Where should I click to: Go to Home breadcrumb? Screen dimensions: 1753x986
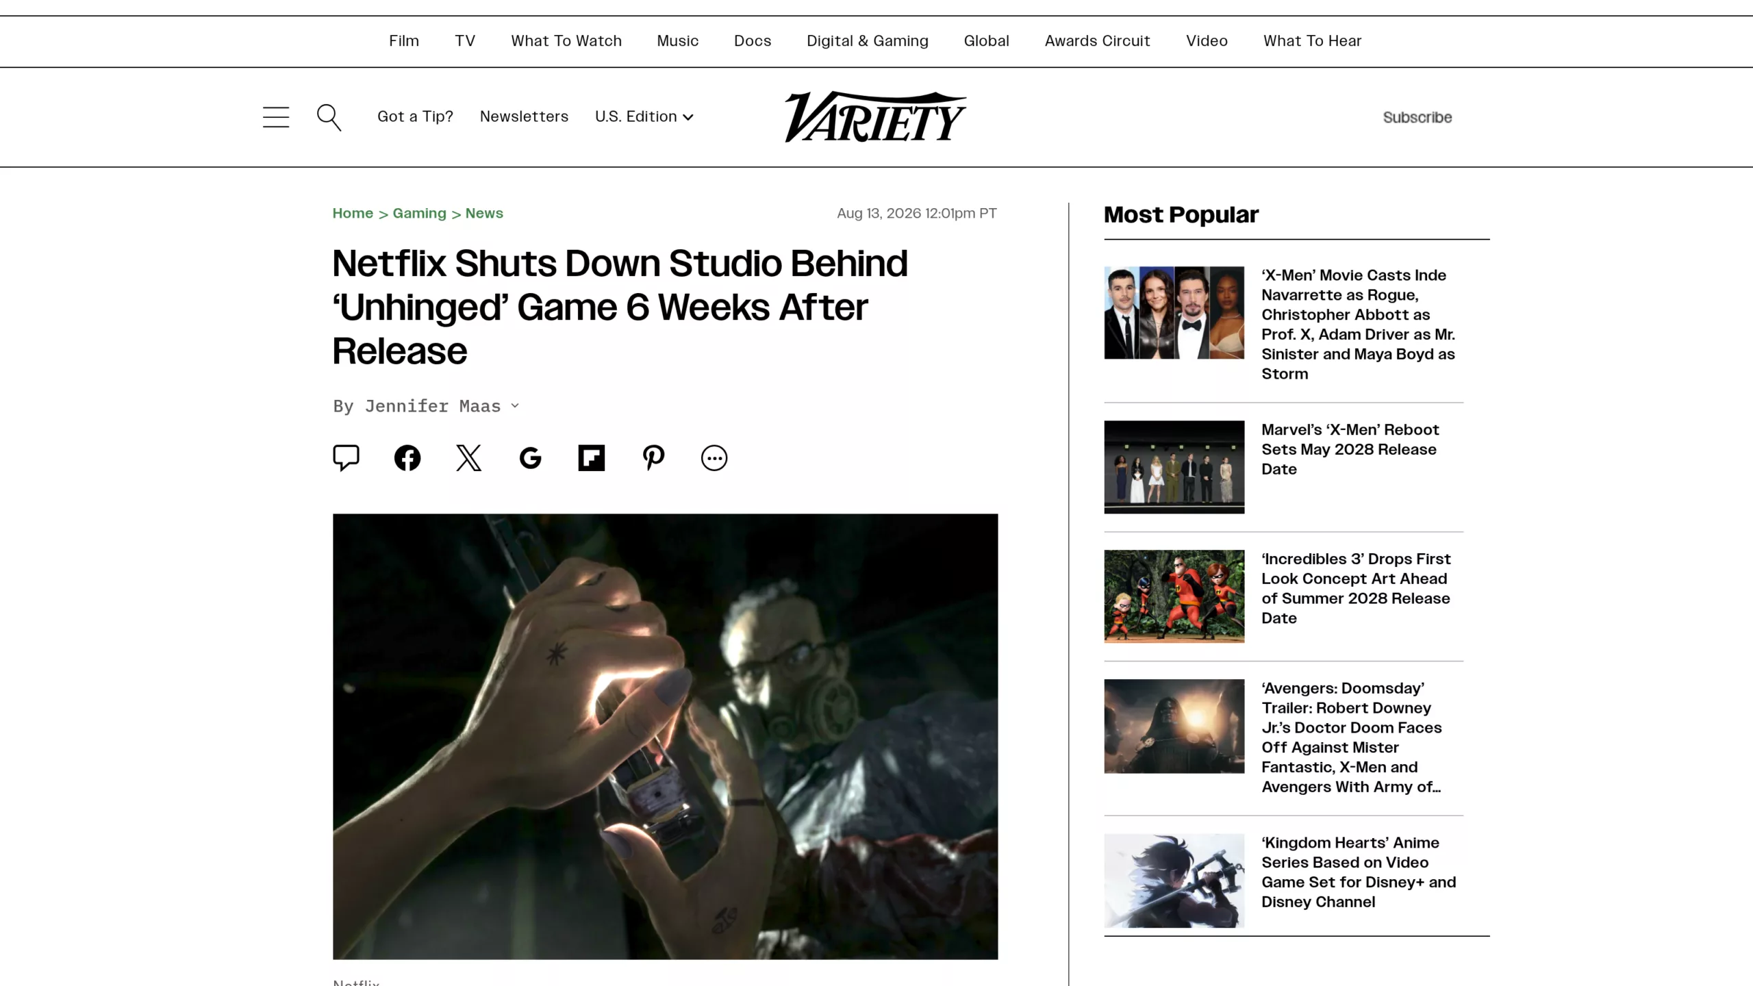(x=353, y=213)
